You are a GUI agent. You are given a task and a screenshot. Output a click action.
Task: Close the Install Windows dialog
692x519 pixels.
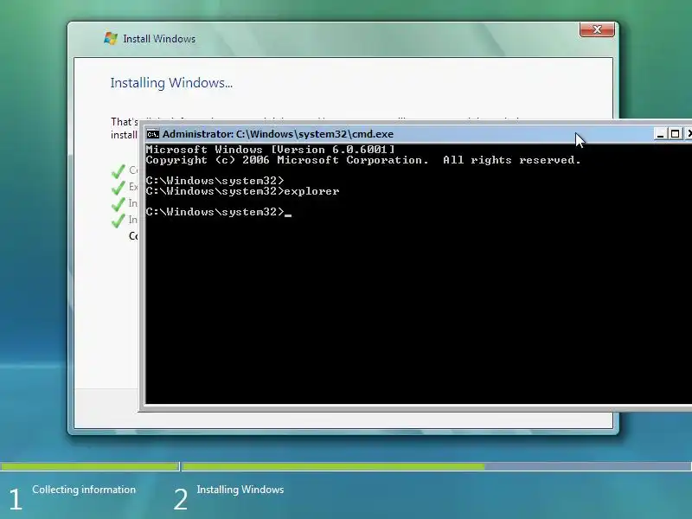pyautogui.click(x=597, y=29)
